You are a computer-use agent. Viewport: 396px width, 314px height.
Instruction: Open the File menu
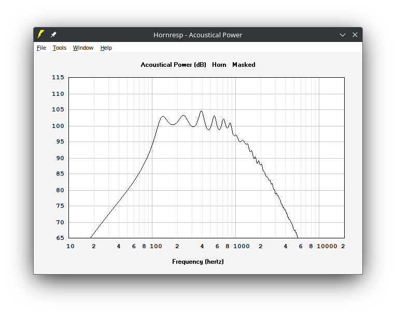pos(41,48)
